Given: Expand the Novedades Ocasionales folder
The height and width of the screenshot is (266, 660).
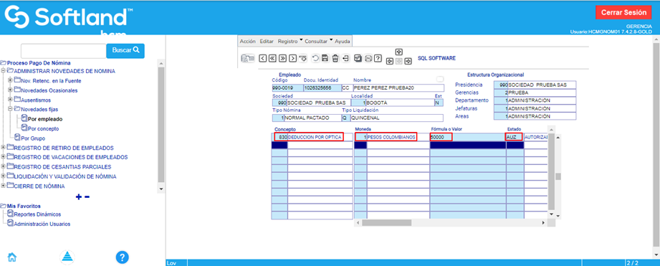Looking at the screenshot, I should pos(10,90).
